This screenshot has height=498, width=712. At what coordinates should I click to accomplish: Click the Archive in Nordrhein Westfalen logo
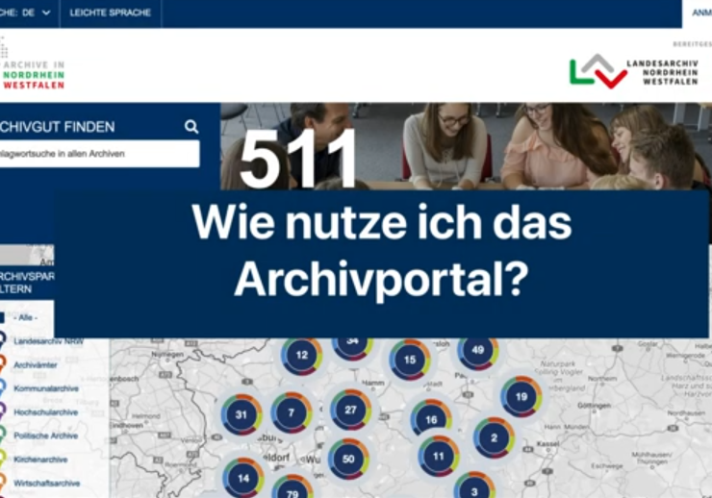pyautogui.click(x=33, y=63)
